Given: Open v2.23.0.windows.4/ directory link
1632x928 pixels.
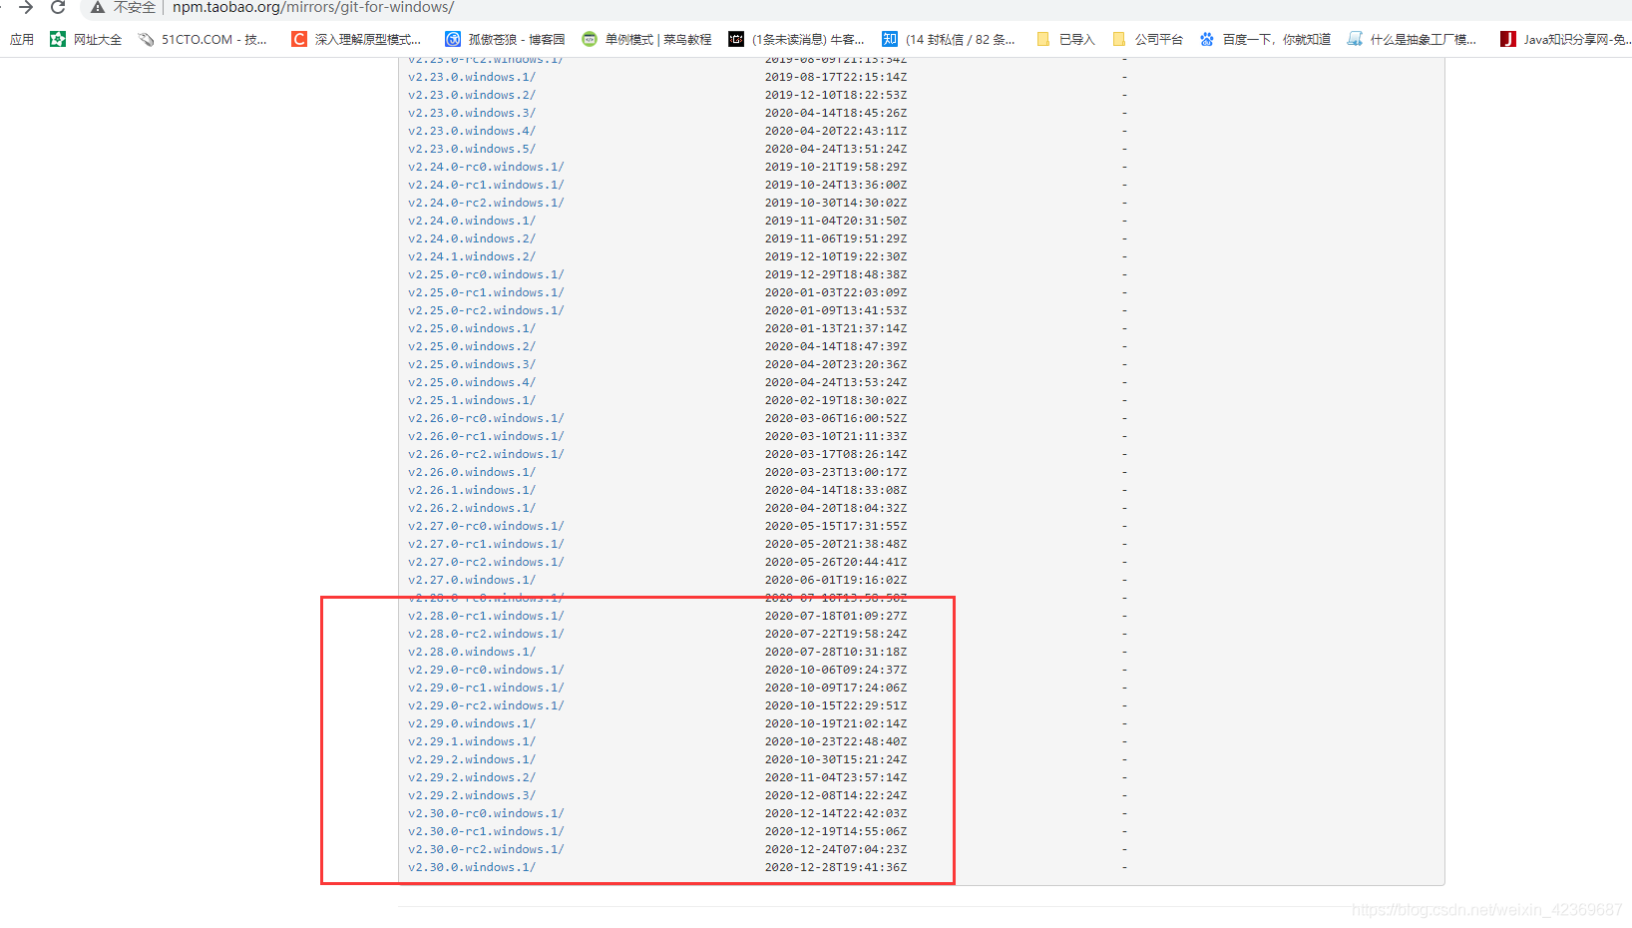Looking at the screenshot, I should 472,131.
